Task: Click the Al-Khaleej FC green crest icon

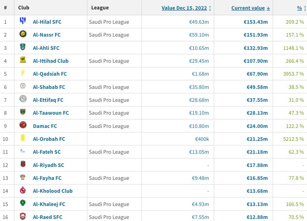Action: click(23, 203)
